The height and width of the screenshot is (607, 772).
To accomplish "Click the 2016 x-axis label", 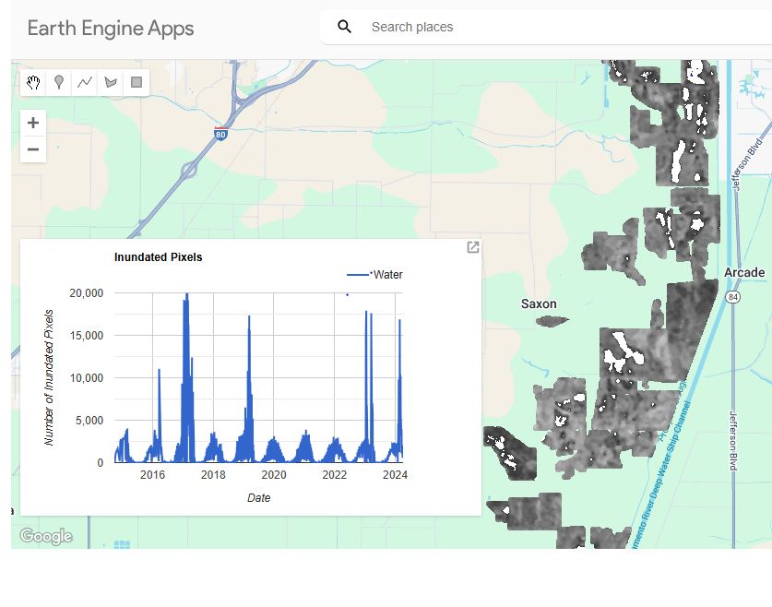I will [x=152, y=474].
